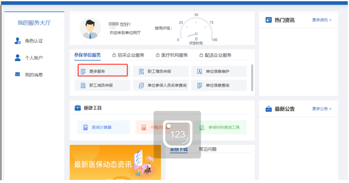Click the services list vertical scrollbar

[252, 78]
